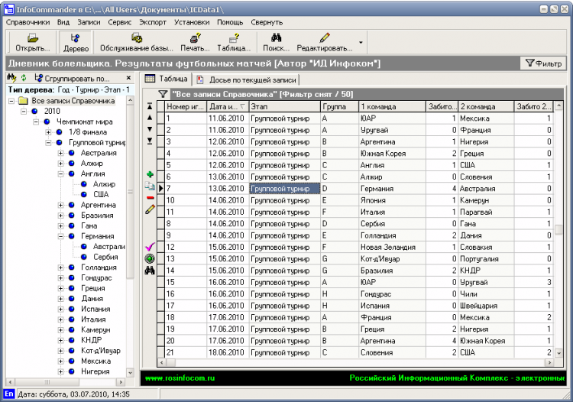Click the green plus add-record icon

[150, 175]
